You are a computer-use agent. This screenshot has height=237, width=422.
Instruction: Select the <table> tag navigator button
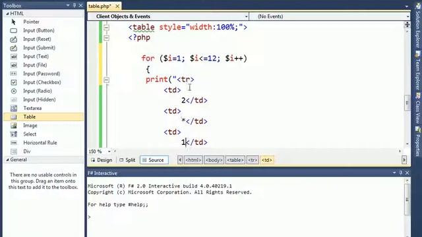point(235,160)
